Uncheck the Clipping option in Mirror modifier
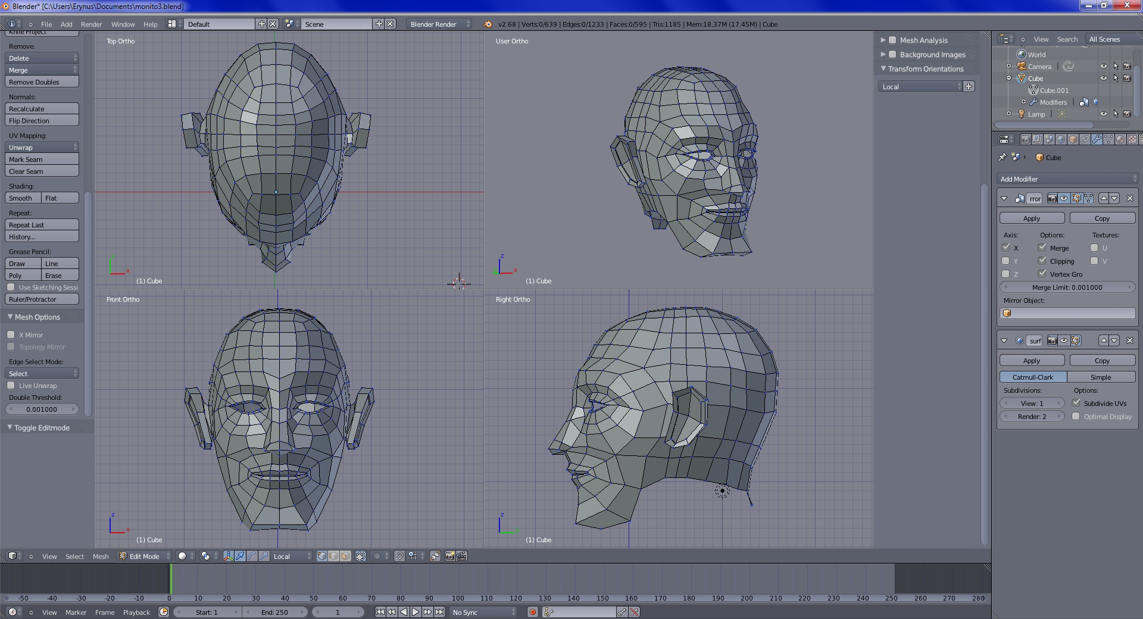The width and height of the screenshot is (1143, 619). coord(1042,261)
